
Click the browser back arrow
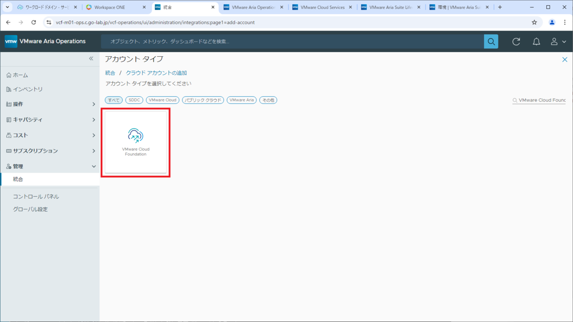pyautogui.click(x=8, y=22)
